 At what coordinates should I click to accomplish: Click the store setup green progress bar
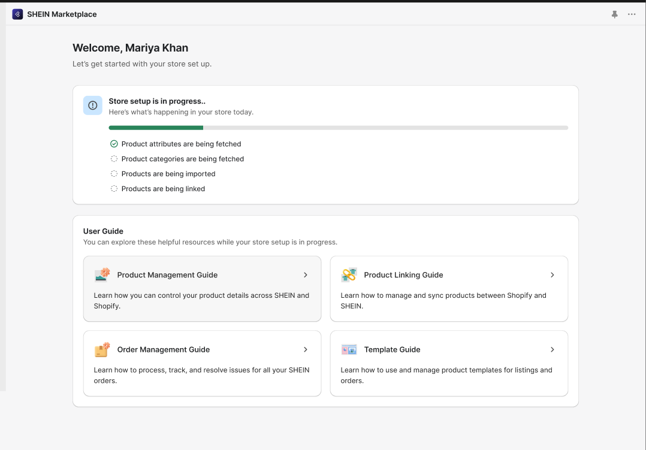coord(156,128)
